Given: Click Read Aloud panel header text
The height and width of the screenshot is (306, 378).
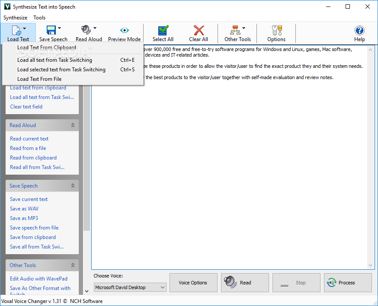Looking at the screenshot, I should pyautogui.click(x=22, y=125).
